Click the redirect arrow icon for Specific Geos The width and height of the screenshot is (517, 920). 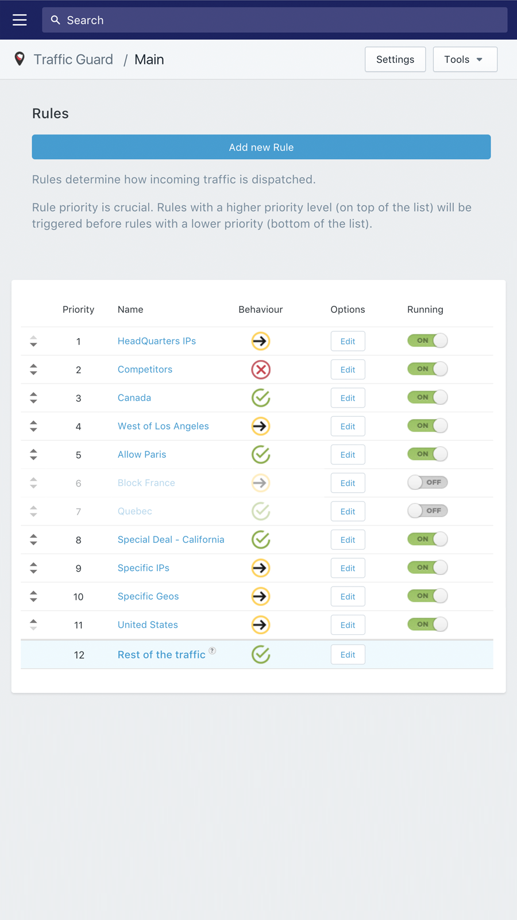point(261,596)
